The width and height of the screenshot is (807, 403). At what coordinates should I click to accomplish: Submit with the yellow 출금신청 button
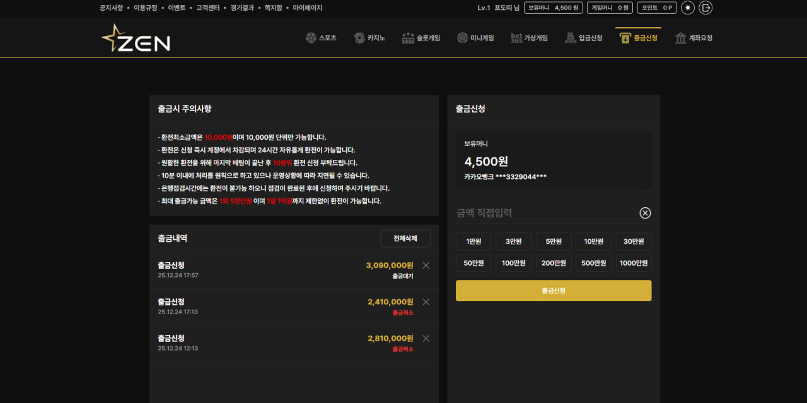553,290
